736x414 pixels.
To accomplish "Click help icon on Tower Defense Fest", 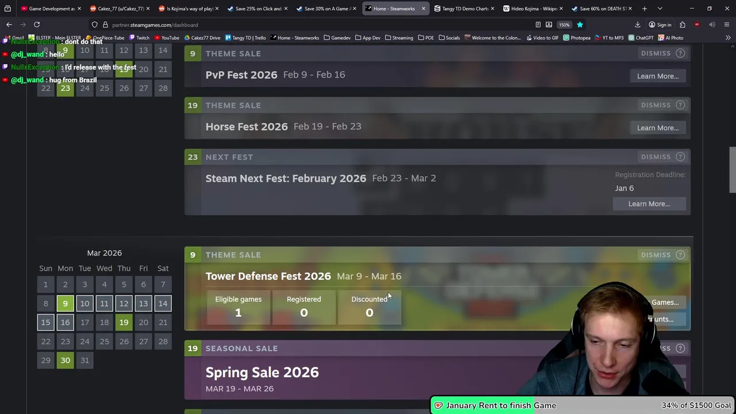I will pyautogui.click(x=680, y=255).
